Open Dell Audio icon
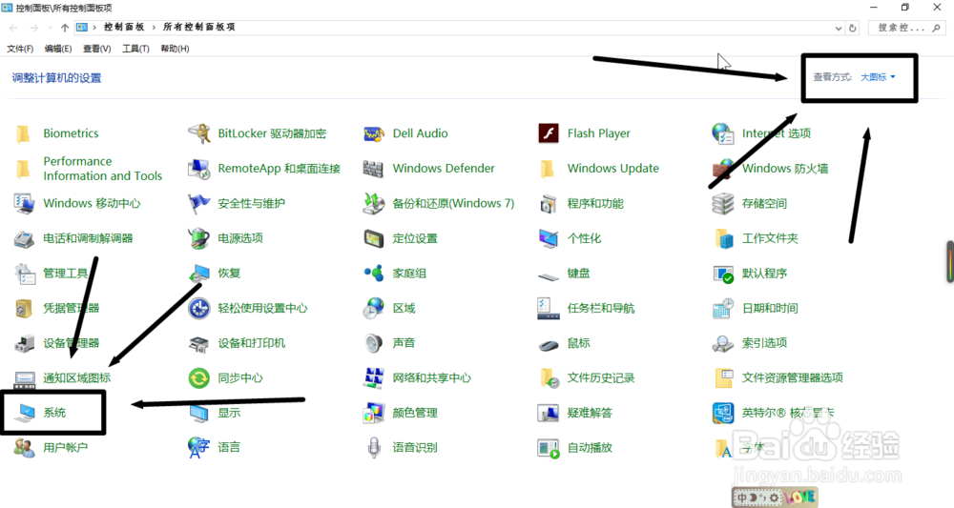The image size is (954, 508). pos(374,133)
